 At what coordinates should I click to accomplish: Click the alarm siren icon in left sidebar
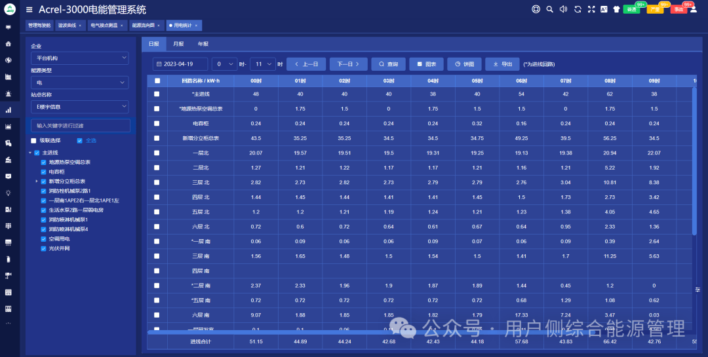(8, 94)
